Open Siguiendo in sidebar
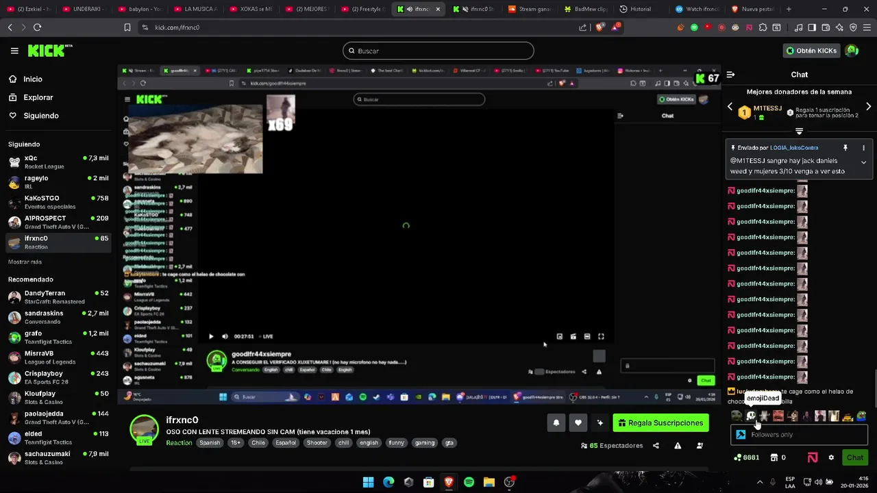 point(34,116)
